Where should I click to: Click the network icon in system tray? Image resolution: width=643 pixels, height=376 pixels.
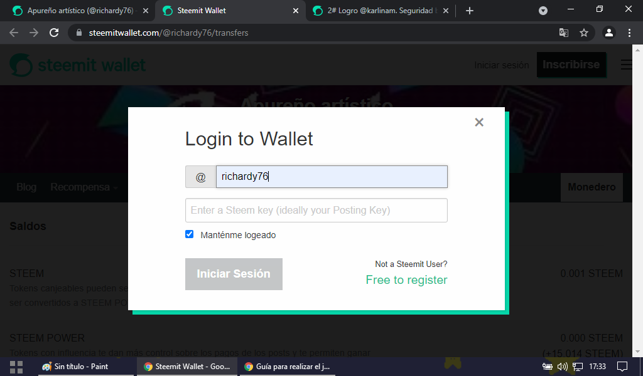(x=578, y=367)
